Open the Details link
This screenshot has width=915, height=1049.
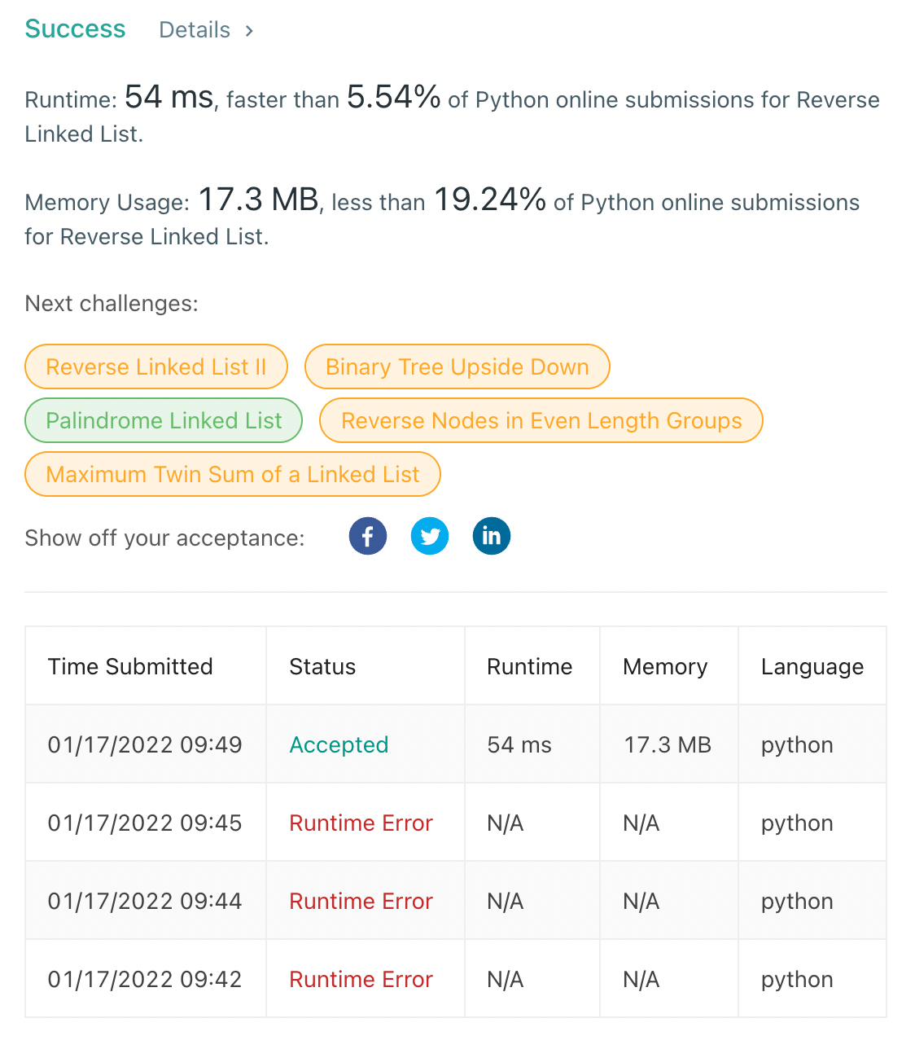[x=195, y=30]
